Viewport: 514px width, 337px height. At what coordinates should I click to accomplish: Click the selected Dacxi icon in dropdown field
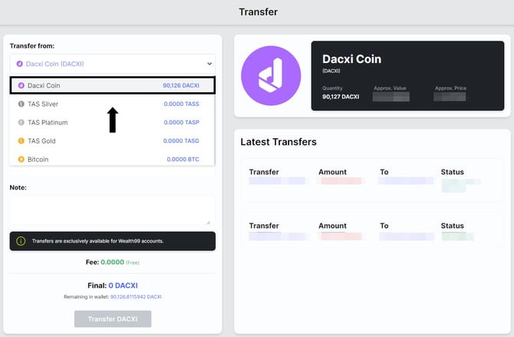(x=20, y=64)
